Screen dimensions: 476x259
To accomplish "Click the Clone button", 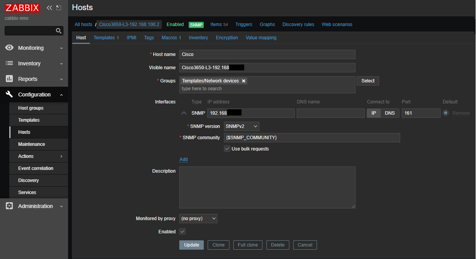I will (219, 245).
